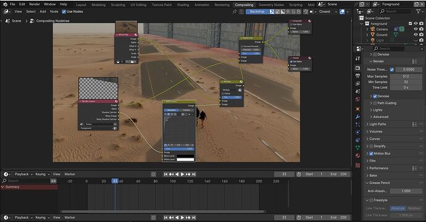Open the Scene properties tab icon
Image resolution: width=426 pixels, height=222 pixels.
coord(358,91)
